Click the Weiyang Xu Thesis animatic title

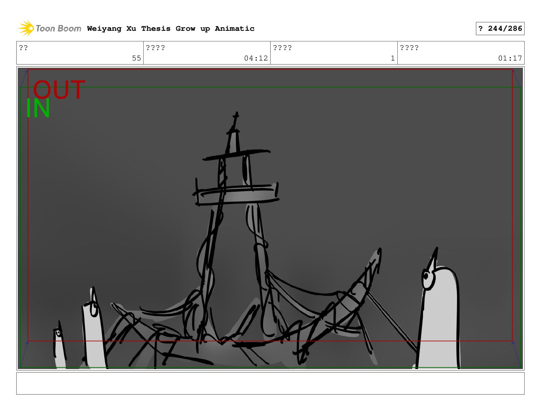click(171, 29)
